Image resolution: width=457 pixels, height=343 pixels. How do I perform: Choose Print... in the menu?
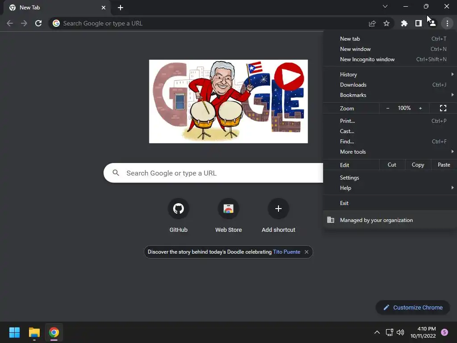pos(390,121)
